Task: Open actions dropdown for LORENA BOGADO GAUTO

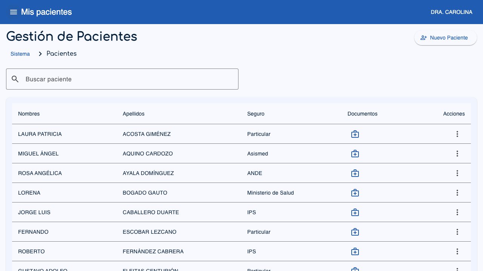Action: [457, 193]
